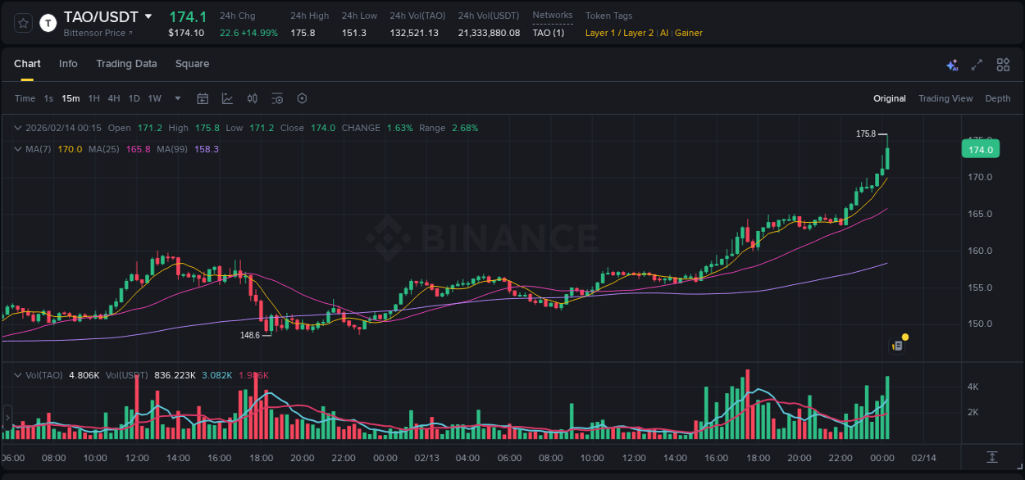
Task: Switch to the Trading Data tab
Action: [x=126, y=64]
